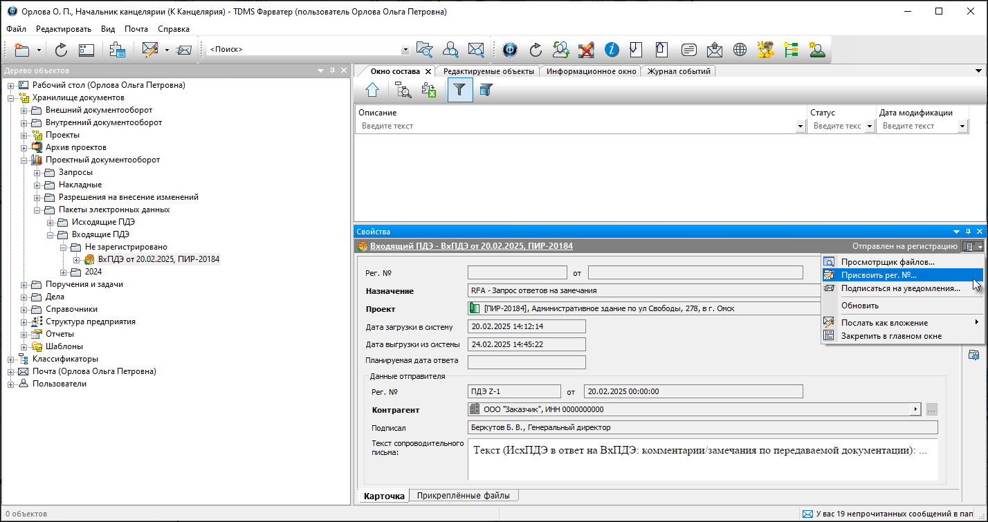Viewport: 988px width, 522px height.
Task: Click the ellipsis button next to Контрагент
Action: [932, 409]
